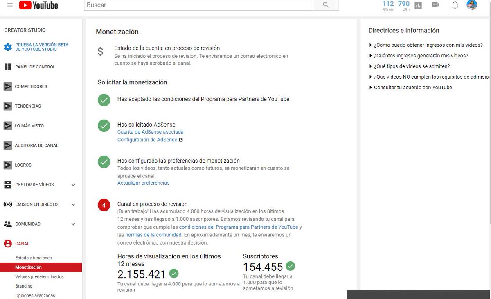The image size is (491, 299).
Task: Select Branding under Canal
Action: 24,286
